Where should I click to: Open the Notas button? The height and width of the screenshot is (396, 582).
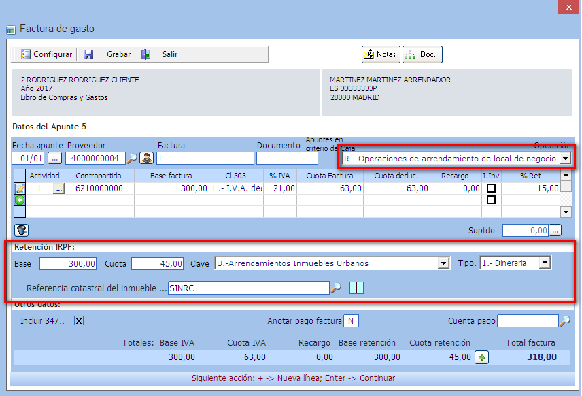pyautogui.click(x=381, y=54)
